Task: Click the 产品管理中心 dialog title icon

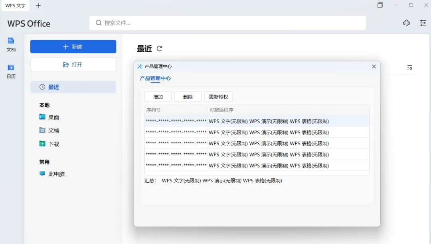Action: [x=140, y=66]
